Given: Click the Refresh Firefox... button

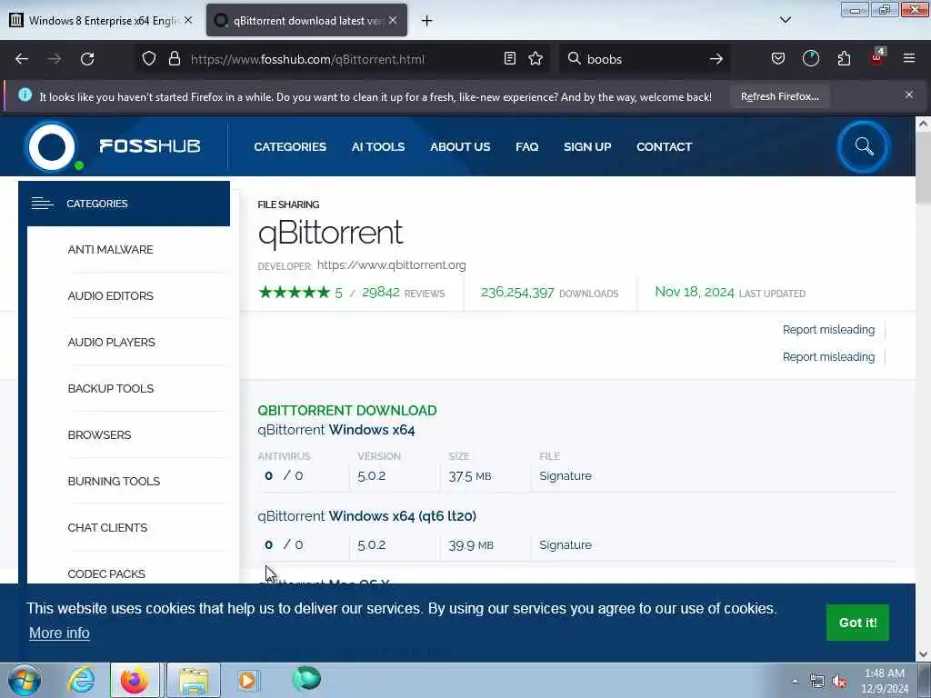Looking at the screenshot, I should [779, 96].
